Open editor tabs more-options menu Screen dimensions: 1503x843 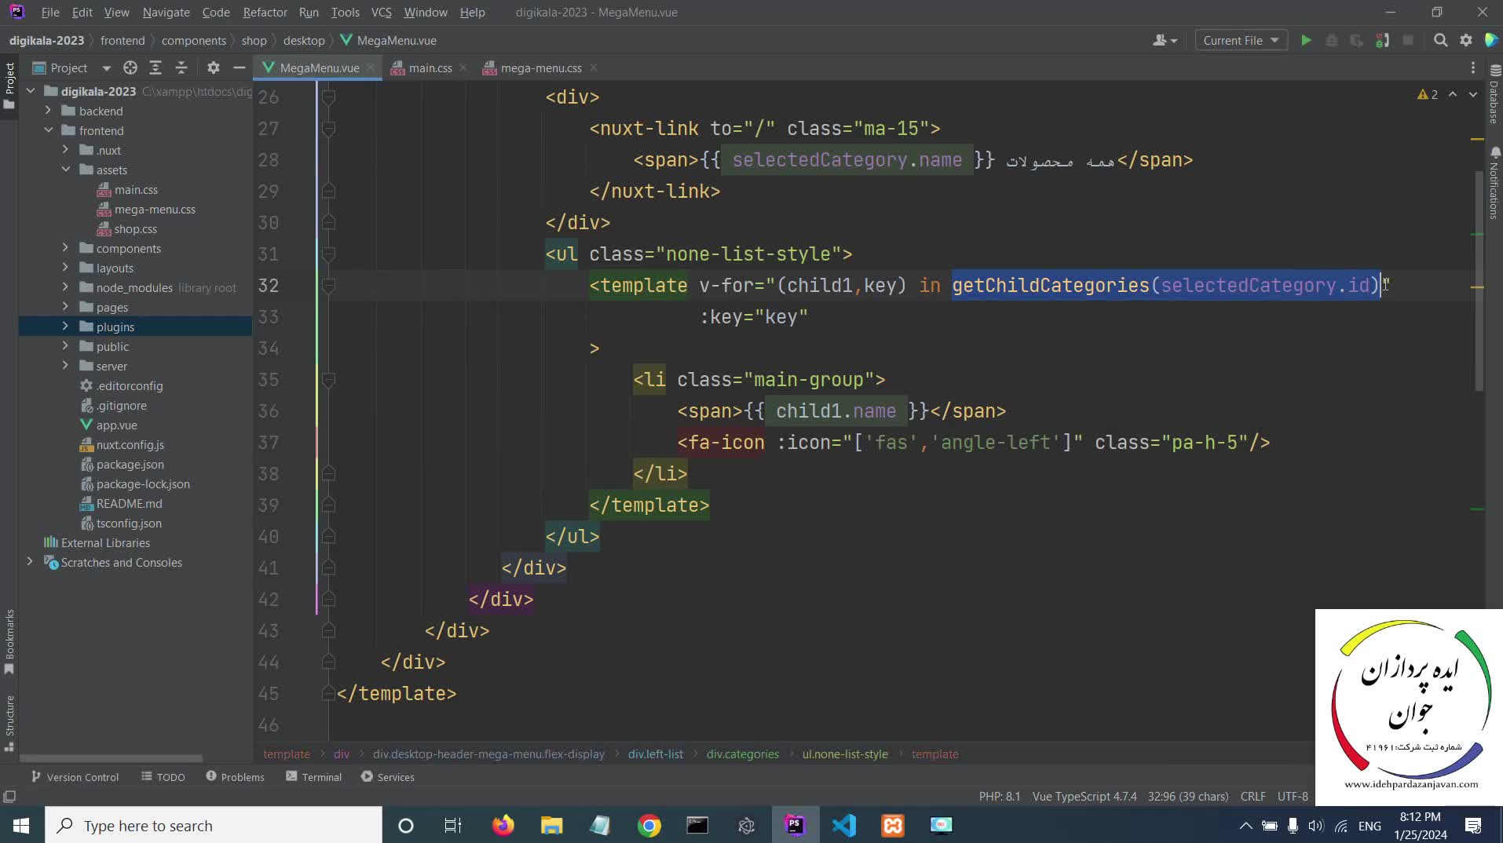[x=1473, y=68]
